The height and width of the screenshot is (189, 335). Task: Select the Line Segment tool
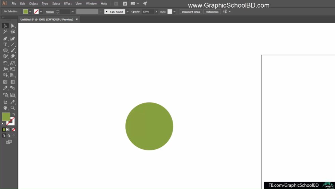point(13,45)
